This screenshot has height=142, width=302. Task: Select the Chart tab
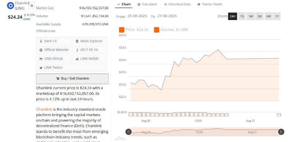pyautogui.click(x=124, y=4)
